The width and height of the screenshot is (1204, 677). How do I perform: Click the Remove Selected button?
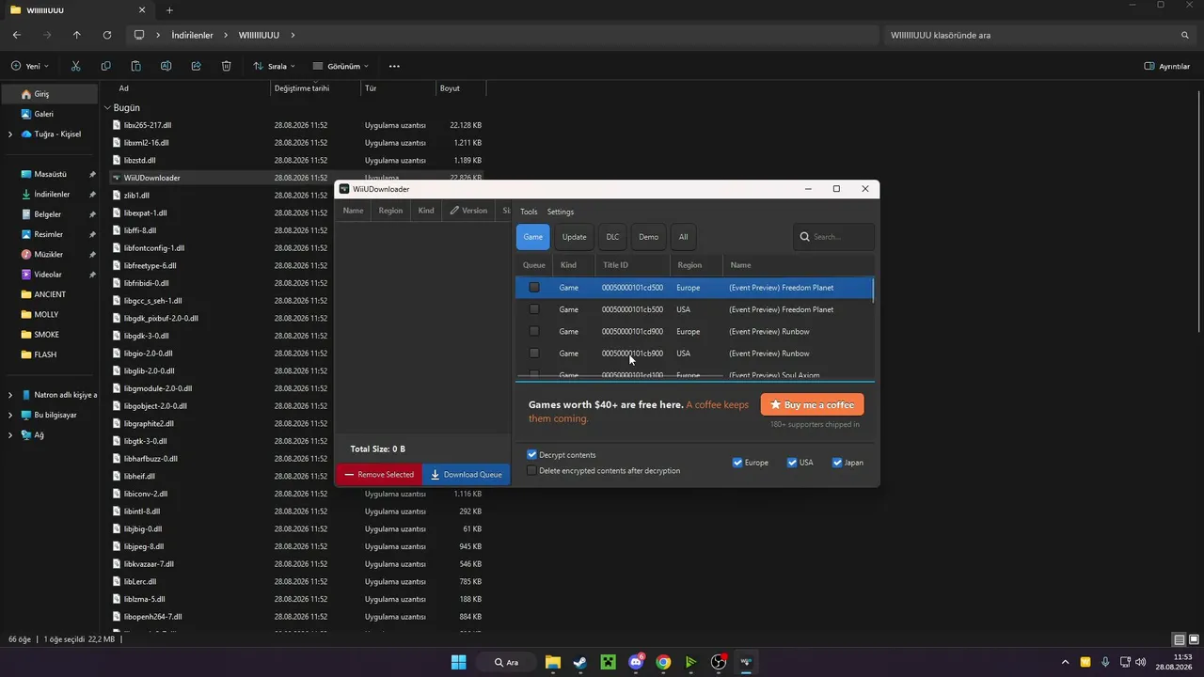point(379,475)
